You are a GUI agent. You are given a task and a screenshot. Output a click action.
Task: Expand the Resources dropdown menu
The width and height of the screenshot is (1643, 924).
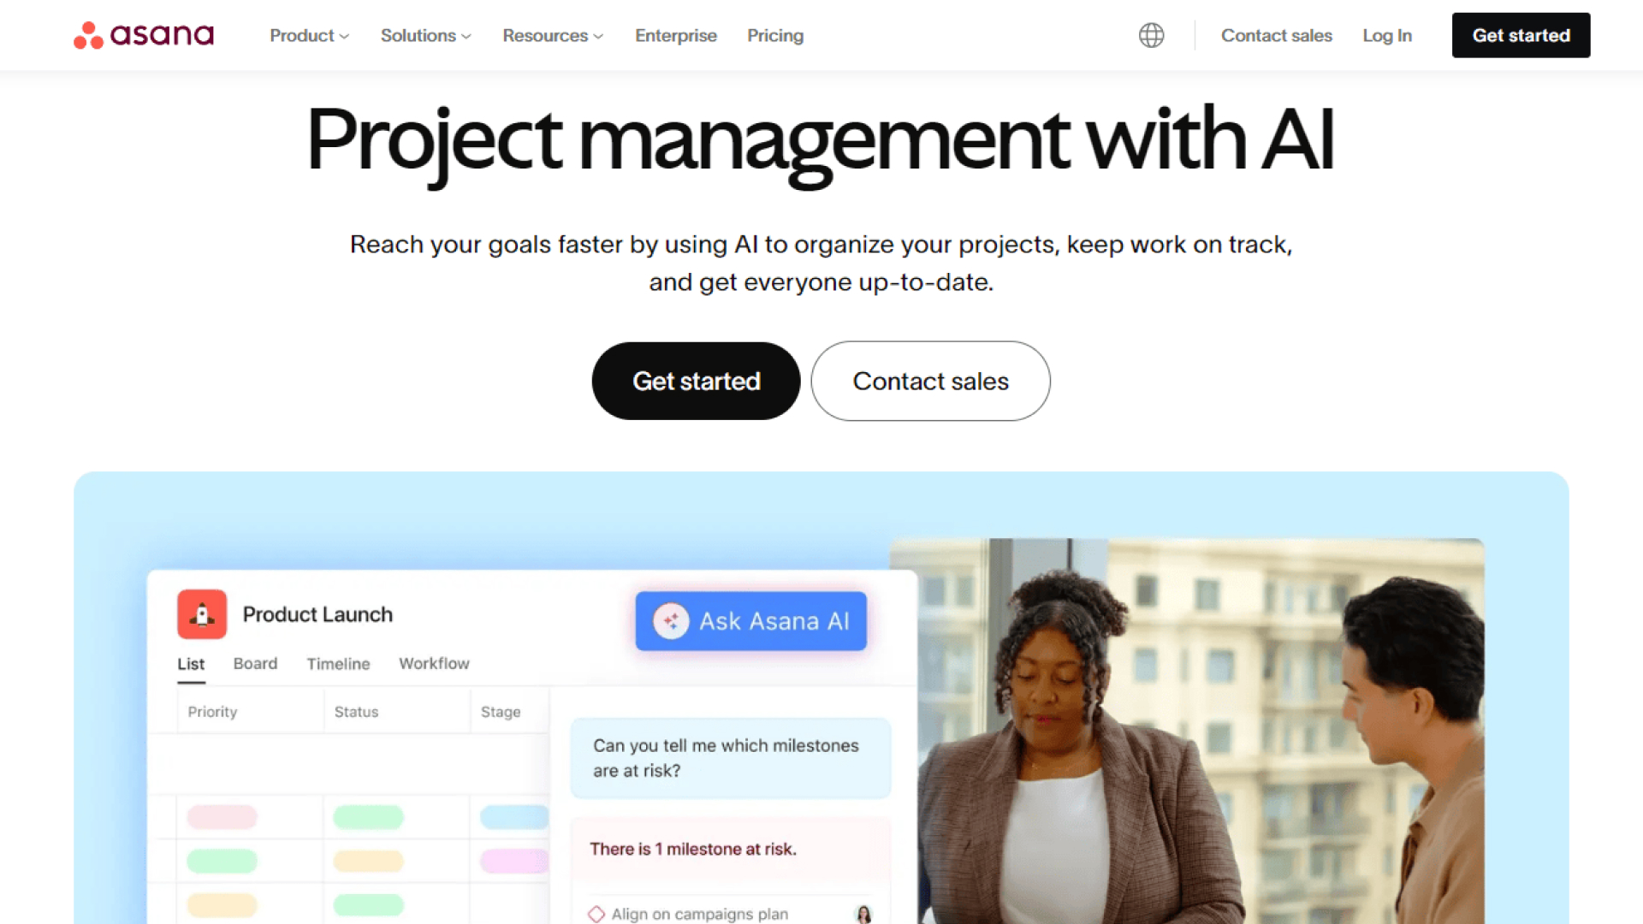pos(552,35)
